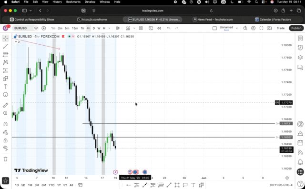Open Safari sidebar dropdown chevron
This screenshot has height=189, width=305.
(30, 10)
